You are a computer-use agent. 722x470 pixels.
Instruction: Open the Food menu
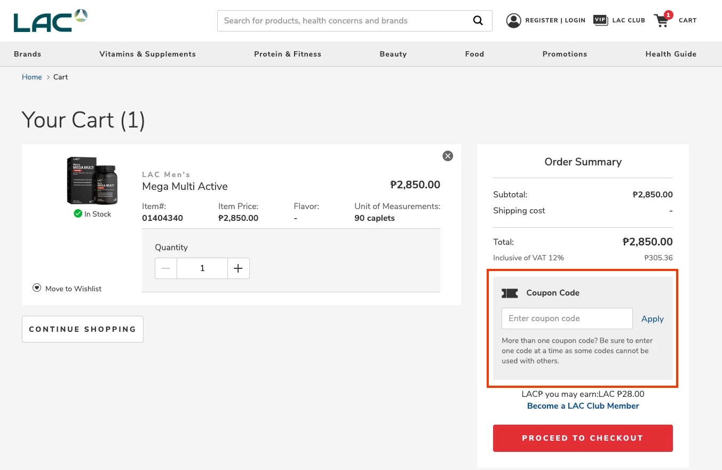474,54
